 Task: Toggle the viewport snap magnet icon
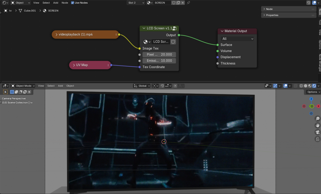pyautogui.click(x=162, y=86)
